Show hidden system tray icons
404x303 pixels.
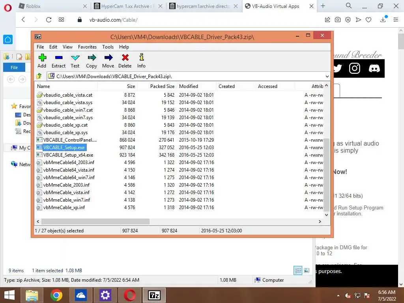tap(338, 296)
